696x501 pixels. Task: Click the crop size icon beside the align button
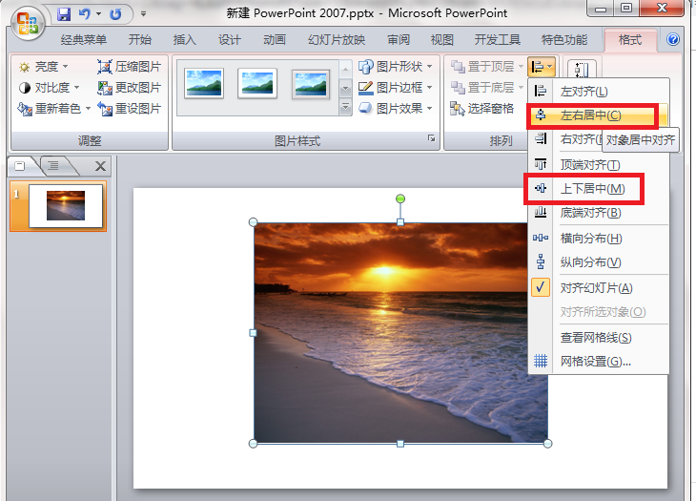(x=581, y=70)
